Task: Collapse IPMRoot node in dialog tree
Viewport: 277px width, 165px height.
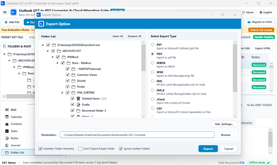Action: (x=52, y=57)
